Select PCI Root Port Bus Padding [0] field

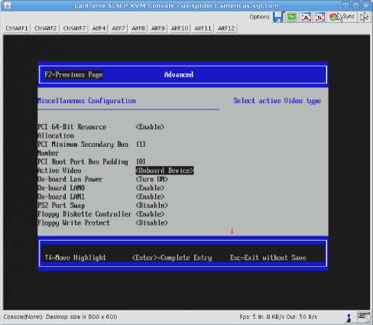[x=141, y=161]
